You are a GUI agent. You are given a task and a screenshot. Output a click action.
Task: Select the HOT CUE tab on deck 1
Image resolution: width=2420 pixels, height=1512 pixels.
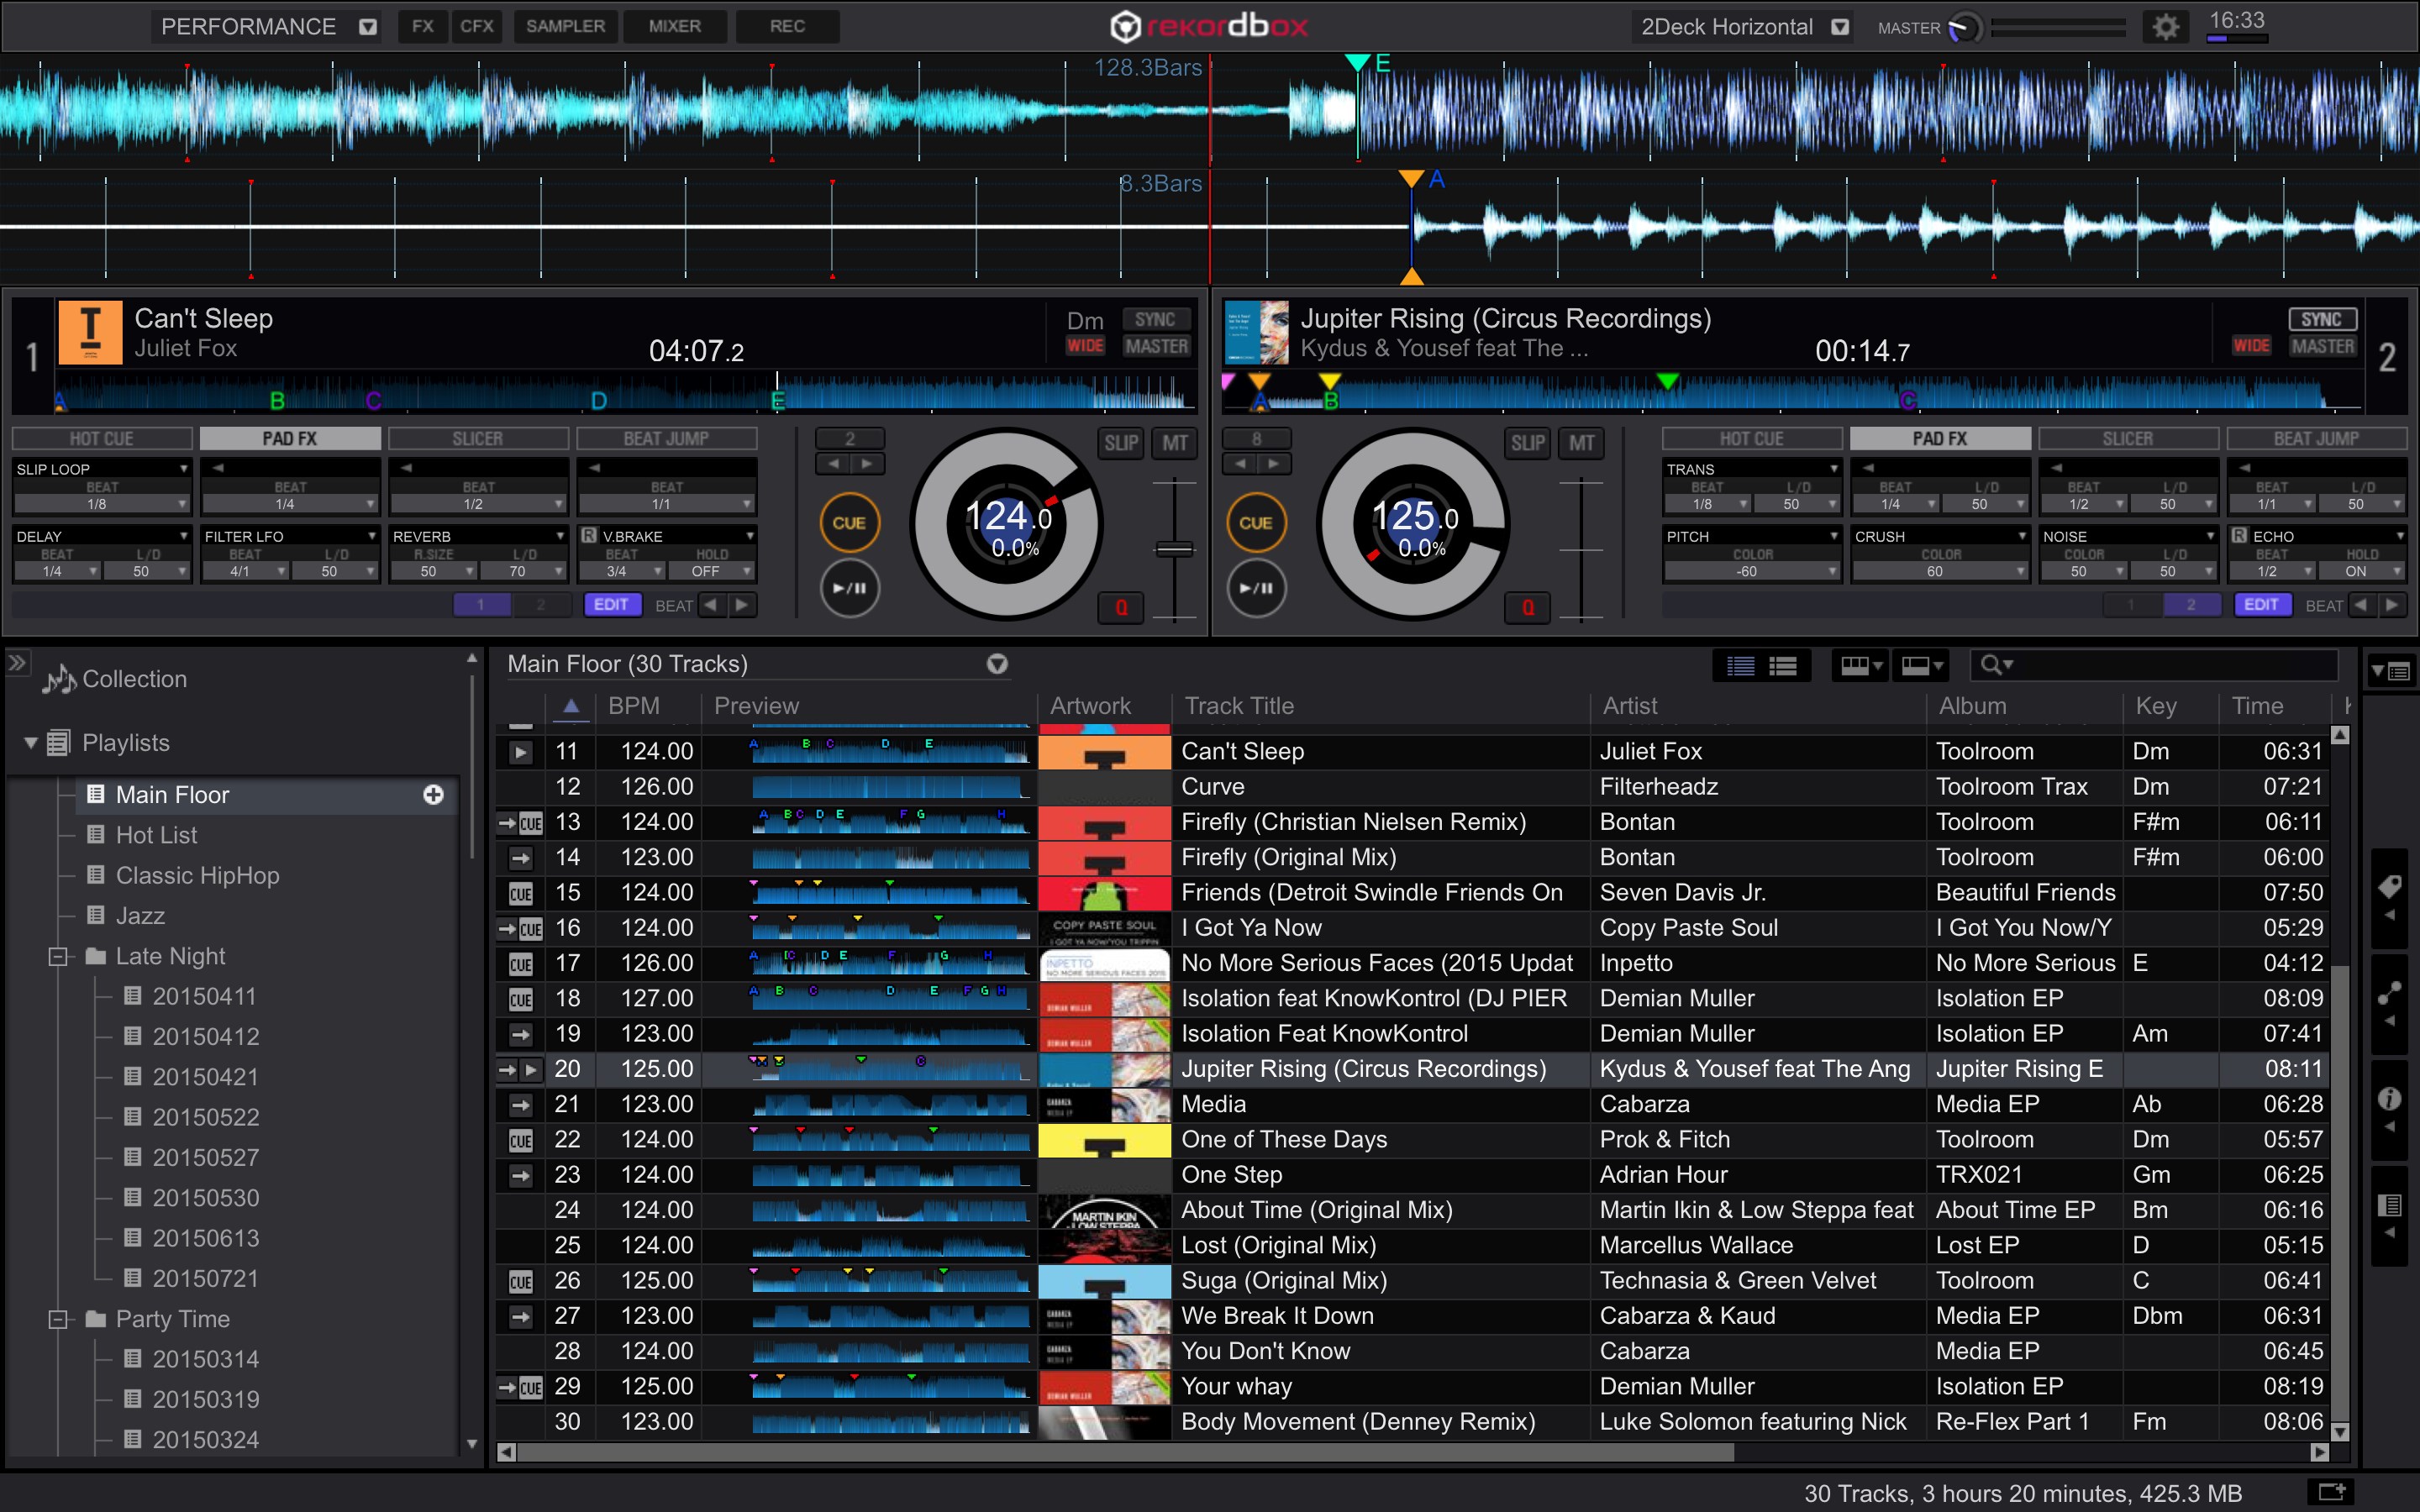click(101, 438)
